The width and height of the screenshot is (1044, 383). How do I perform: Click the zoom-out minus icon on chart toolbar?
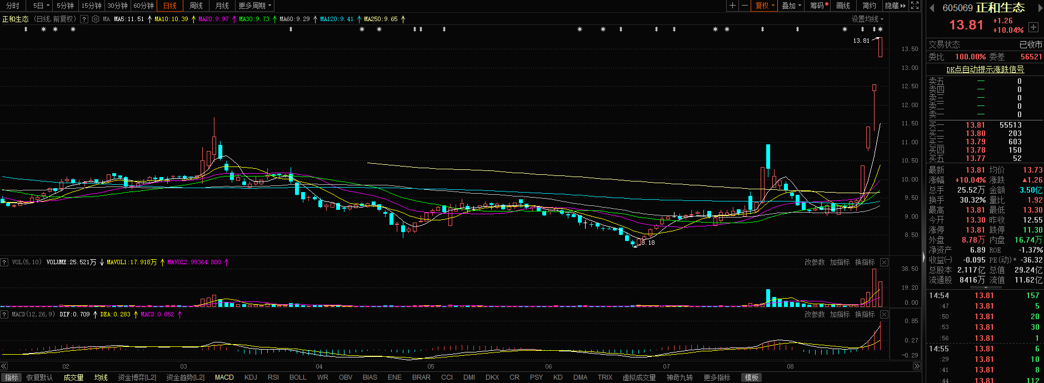point(745,6)
